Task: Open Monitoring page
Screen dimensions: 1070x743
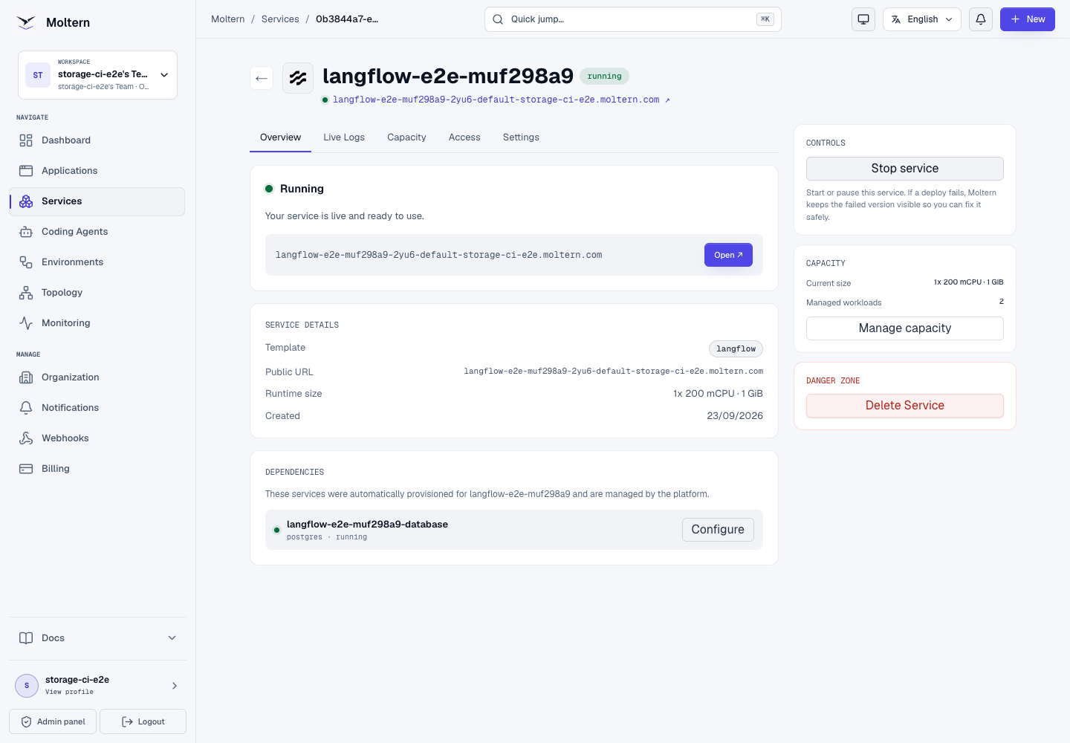Action: tap(97, 323)
